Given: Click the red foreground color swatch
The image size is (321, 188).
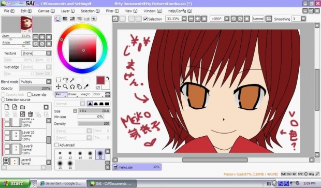Looking at the screenshot, I should [100, 80].
